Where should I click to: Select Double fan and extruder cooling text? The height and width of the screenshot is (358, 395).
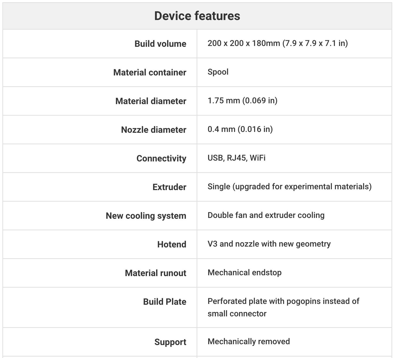click(x=266, y=215)
